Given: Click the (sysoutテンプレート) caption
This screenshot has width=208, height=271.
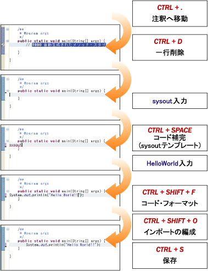Looking at the screenshot, I should coord(170,146).
